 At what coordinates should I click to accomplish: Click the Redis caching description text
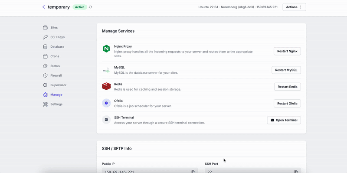(x=147, y=89)
